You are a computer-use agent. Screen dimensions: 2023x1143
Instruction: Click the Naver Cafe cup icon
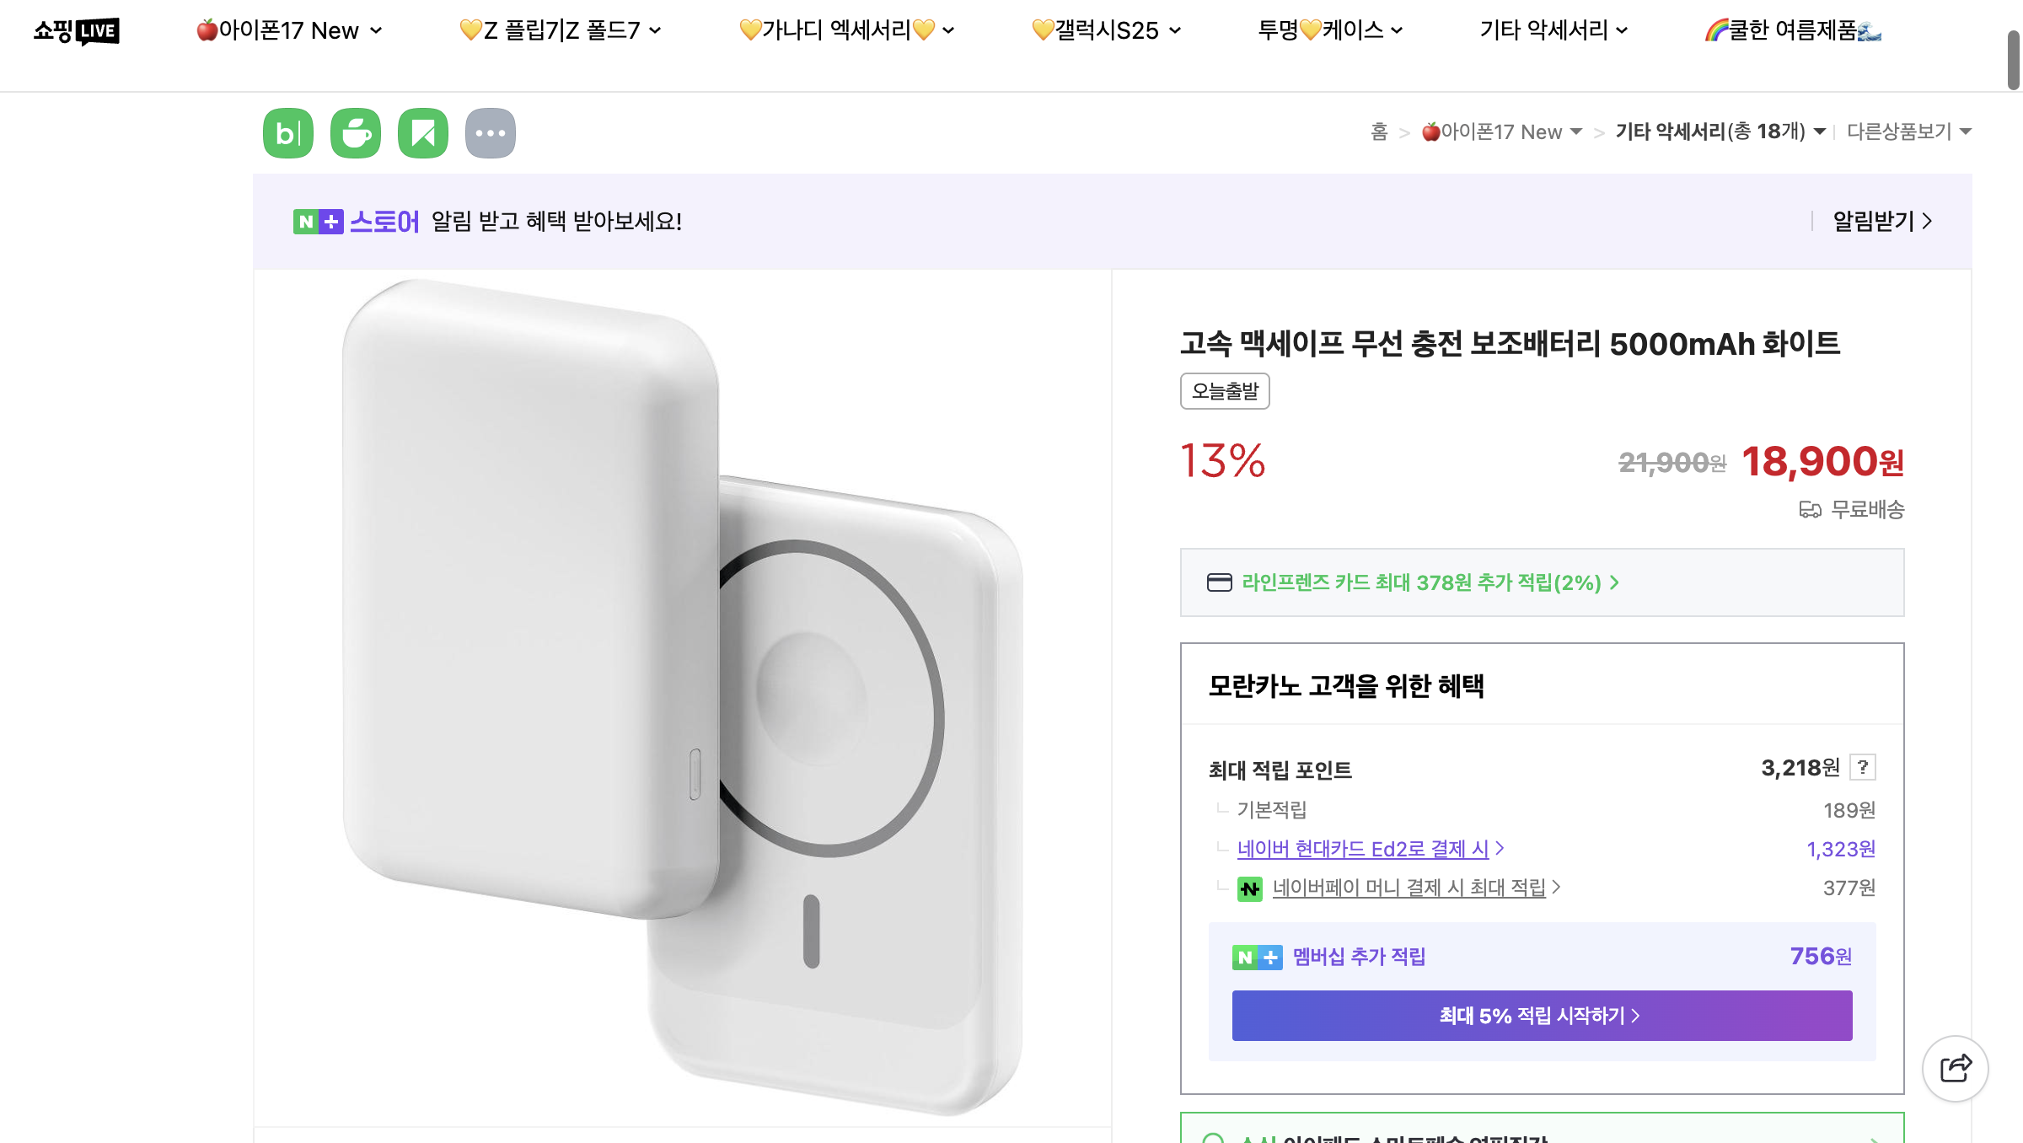point(355,132)
